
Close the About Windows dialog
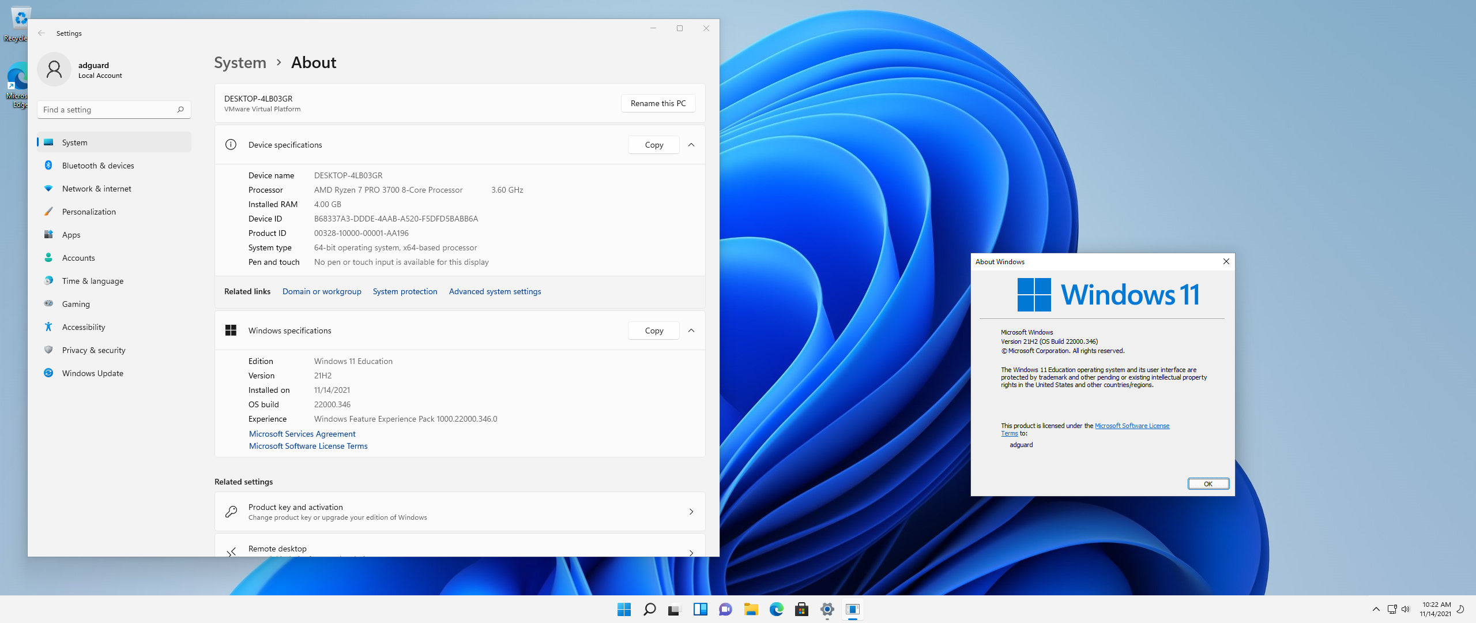pyautogui.click(x=1226, y=261)
